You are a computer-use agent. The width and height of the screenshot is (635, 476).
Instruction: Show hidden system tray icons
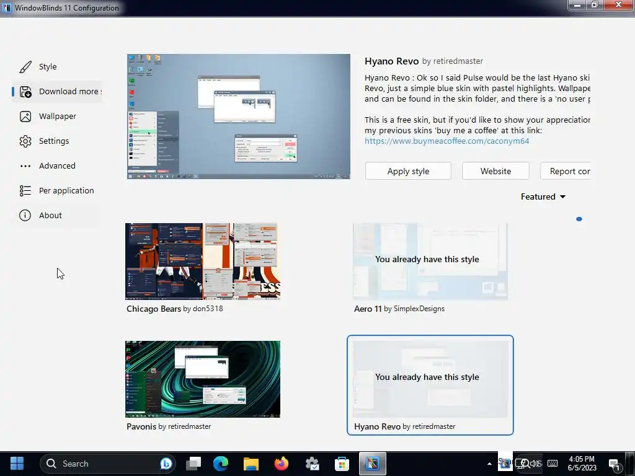coord(489,464)
